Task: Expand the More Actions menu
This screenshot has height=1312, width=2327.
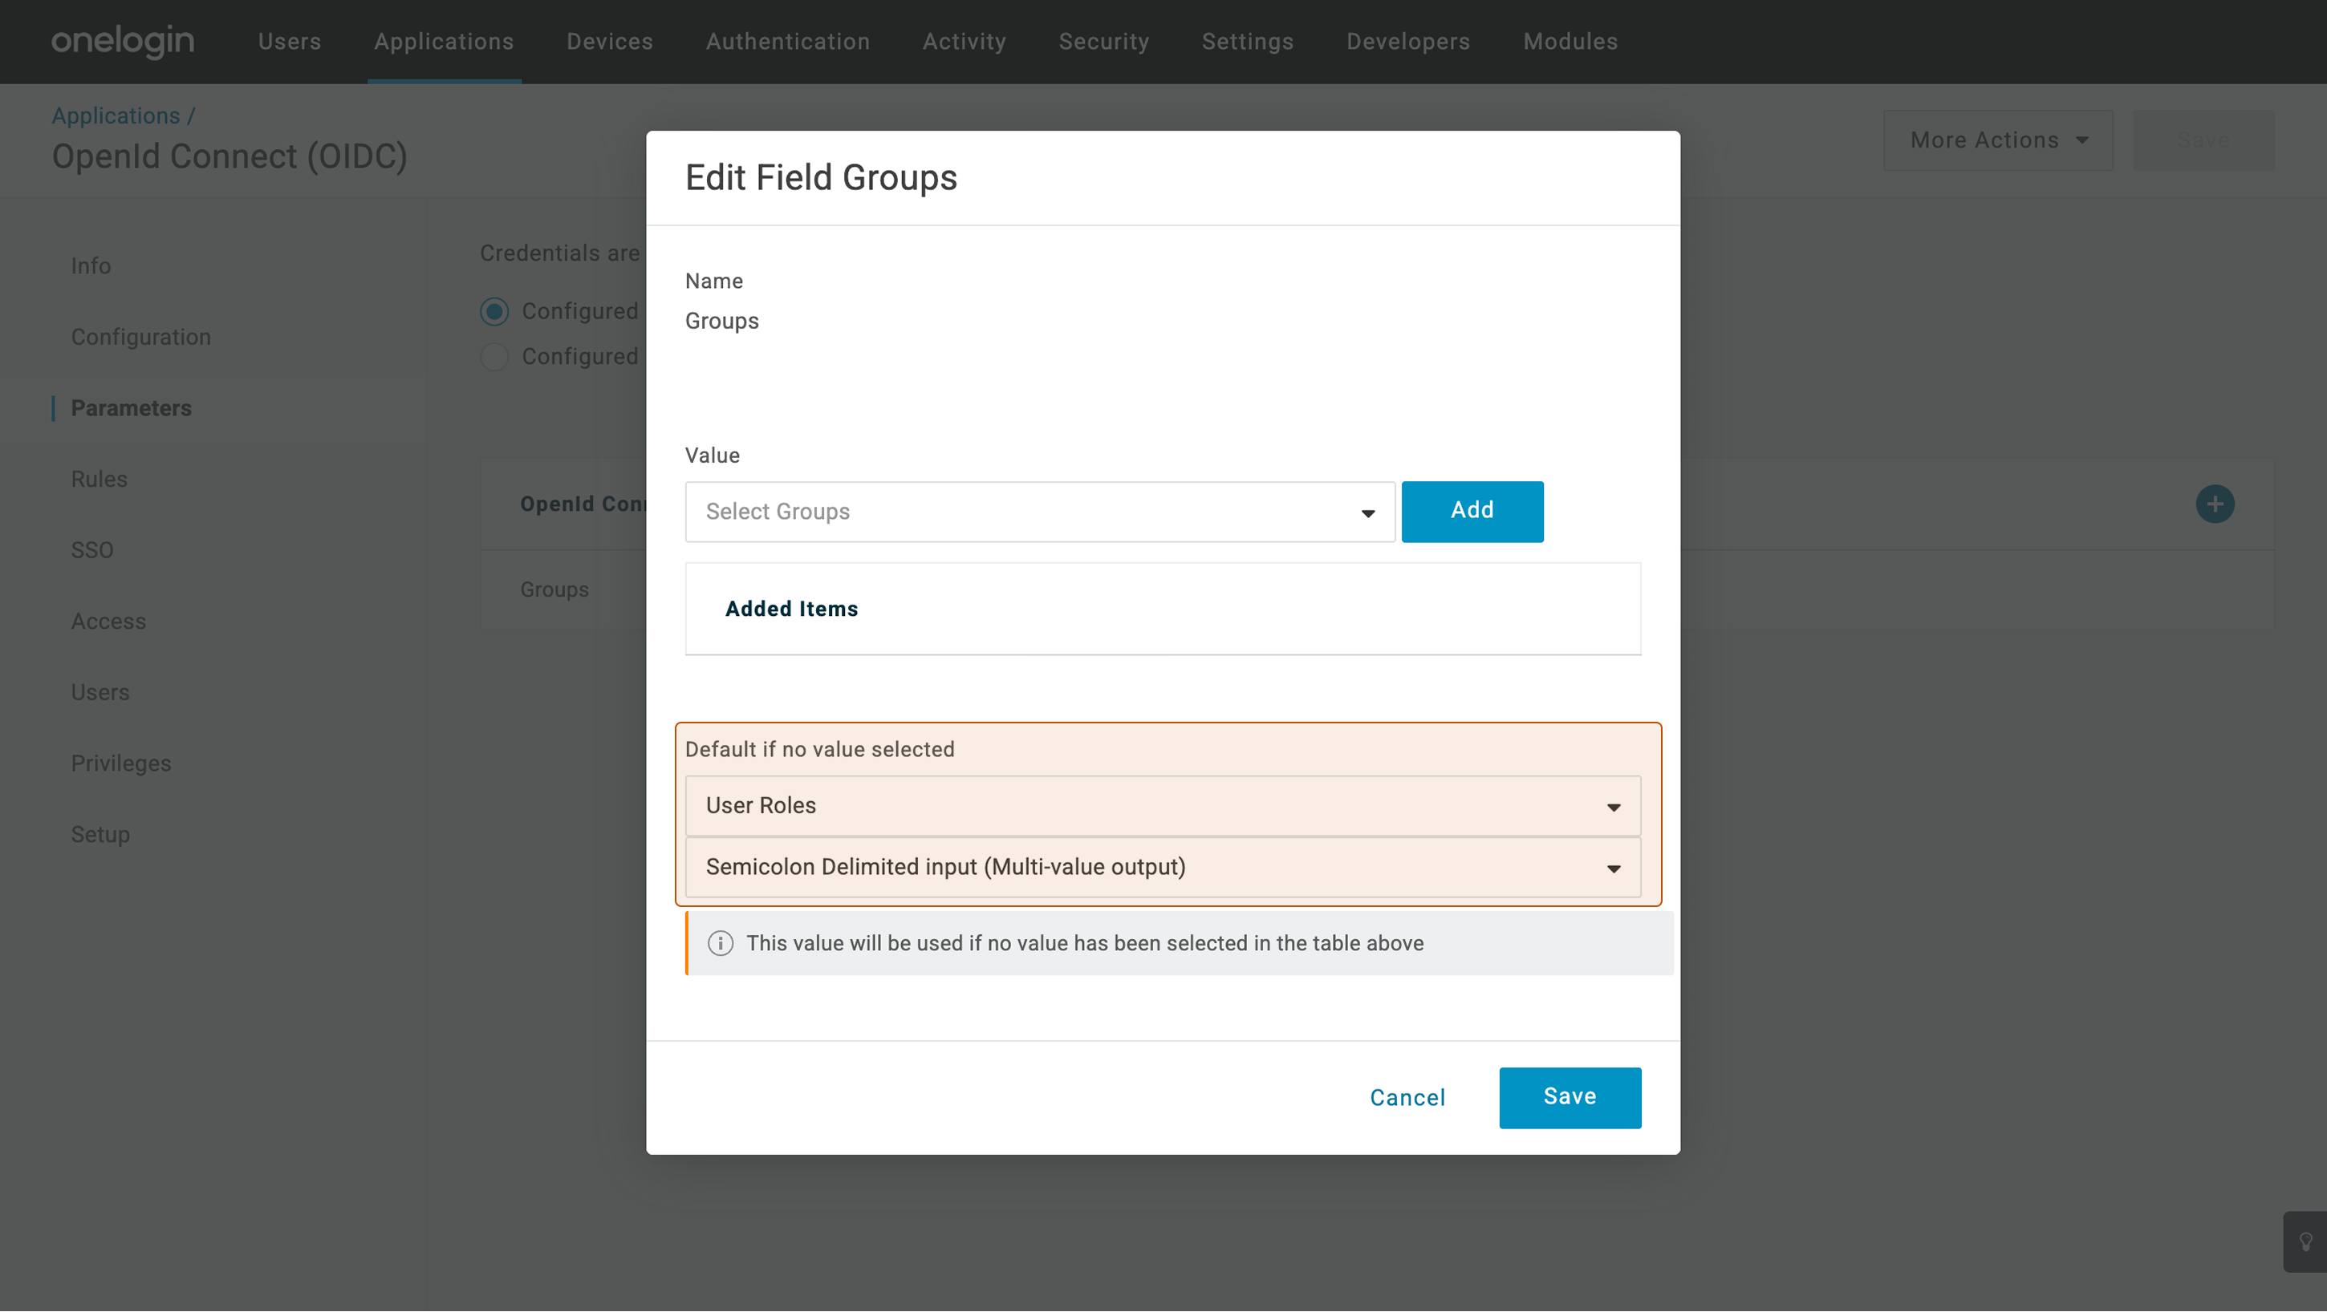Action: coord(1997,140)
